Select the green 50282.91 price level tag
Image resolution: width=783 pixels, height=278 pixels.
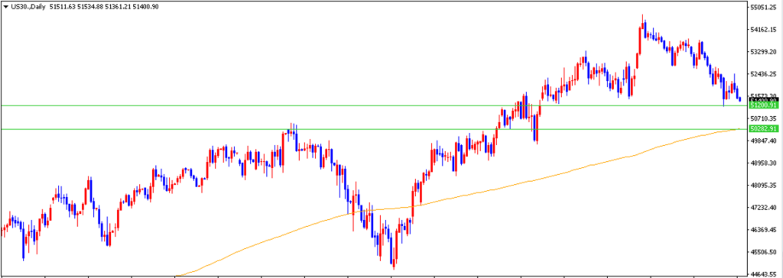763,129
